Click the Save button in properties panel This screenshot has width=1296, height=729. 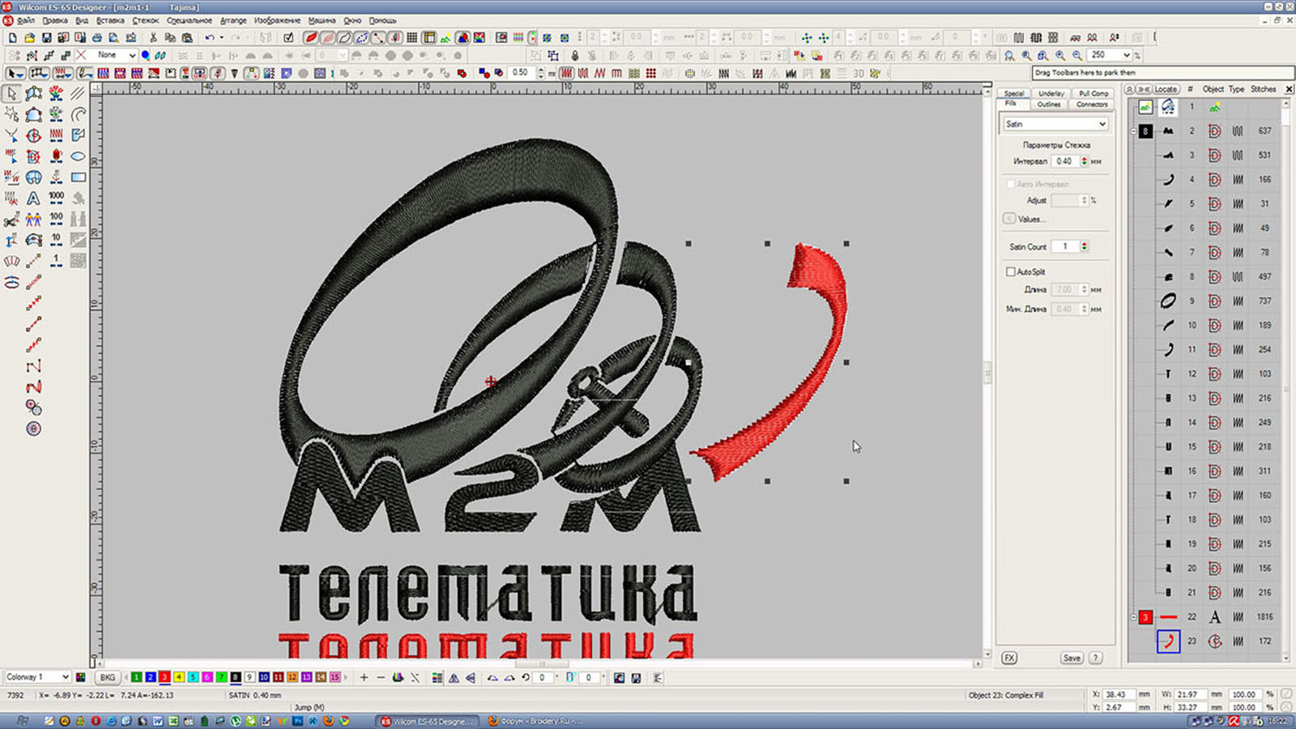[1071, 658]
